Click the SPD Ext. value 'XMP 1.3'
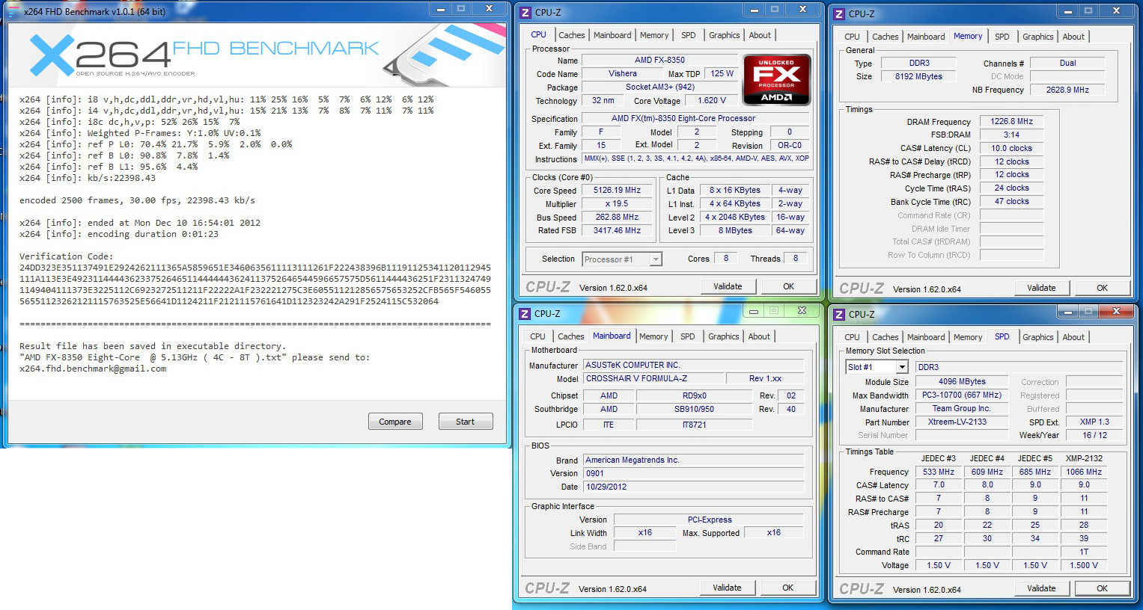The height and width of the screenshot is (610, 1143). 1094,422
